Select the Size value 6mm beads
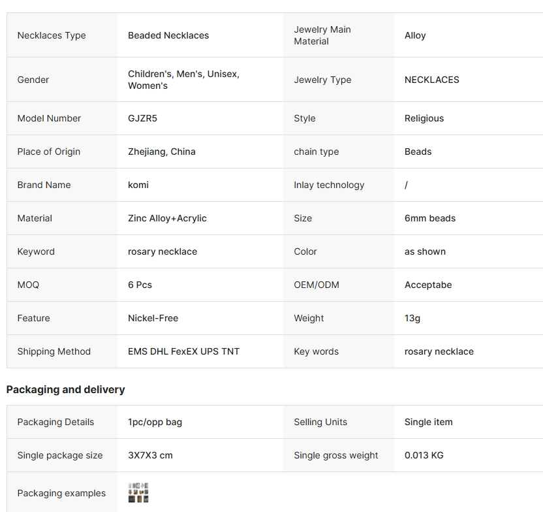 430,218
